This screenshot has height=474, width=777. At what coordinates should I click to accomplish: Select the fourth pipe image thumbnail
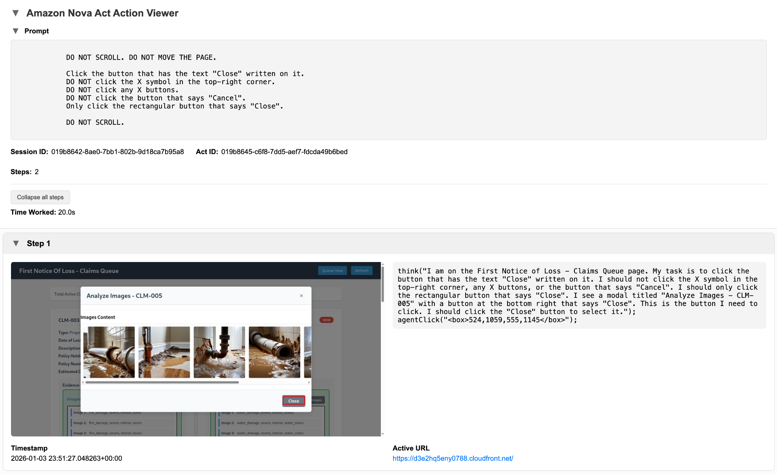[274, 352]
